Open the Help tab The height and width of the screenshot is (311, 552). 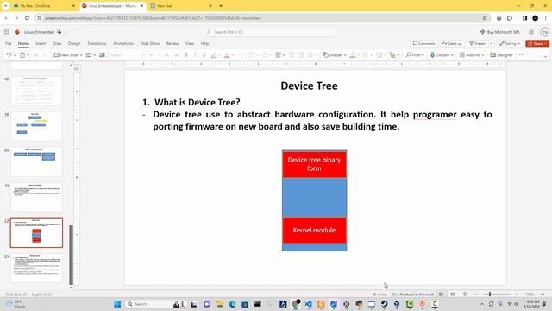pyautogui.click(x=205, y=44)
